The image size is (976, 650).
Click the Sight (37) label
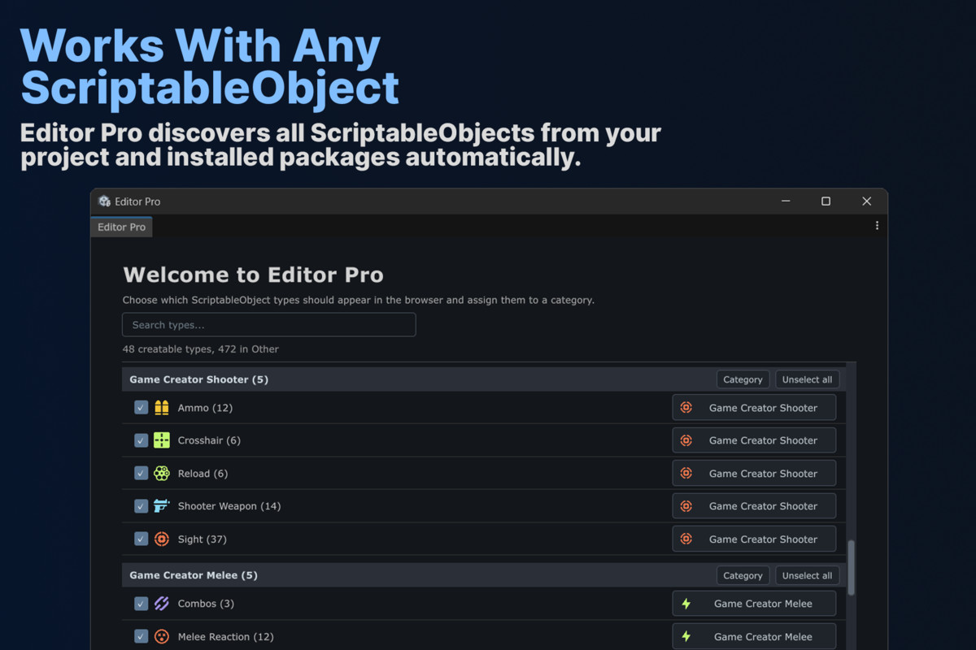[x=202, y=539]
